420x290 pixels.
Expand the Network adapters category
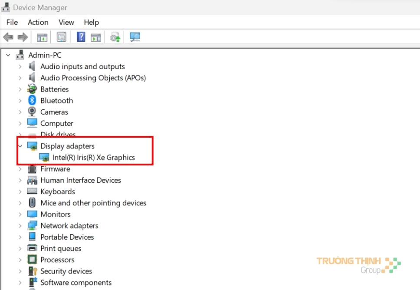[x=20, y=226]
